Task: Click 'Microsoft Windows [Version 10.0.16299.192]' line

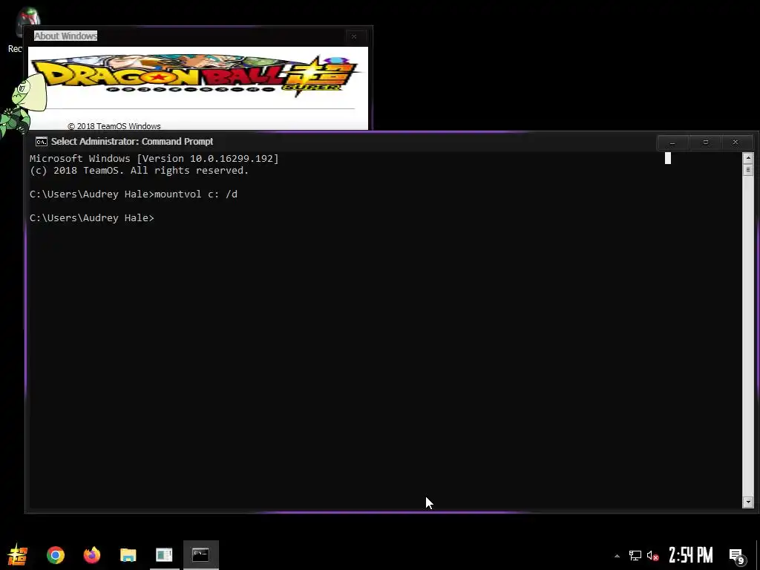Action: 154,159
